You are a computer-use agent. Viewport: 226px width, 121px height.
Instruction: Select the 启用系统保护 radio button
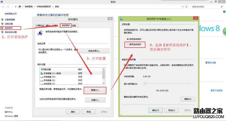[128, 39]
